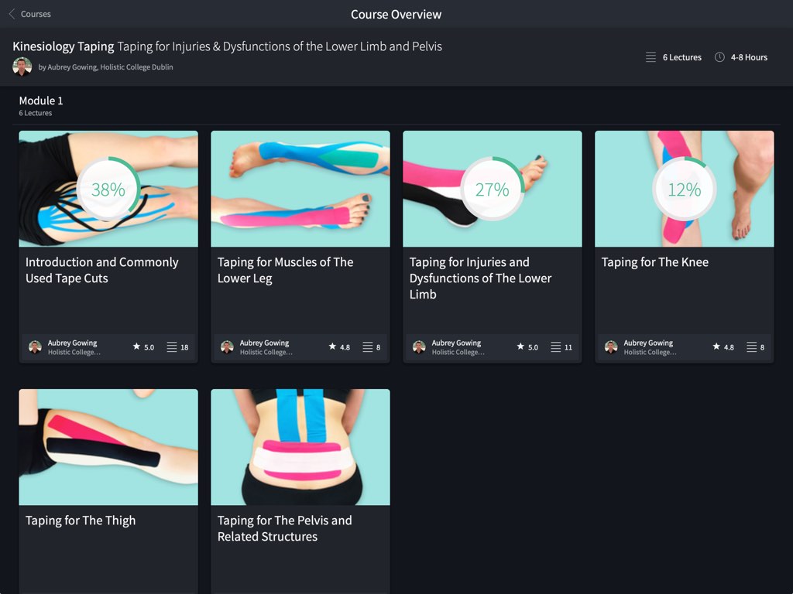Image resolution: width=793 pixels, height=594 pixels.
Task: Click author name Aubrey Gowing on Knee card
Action: [x=648, y=343]
